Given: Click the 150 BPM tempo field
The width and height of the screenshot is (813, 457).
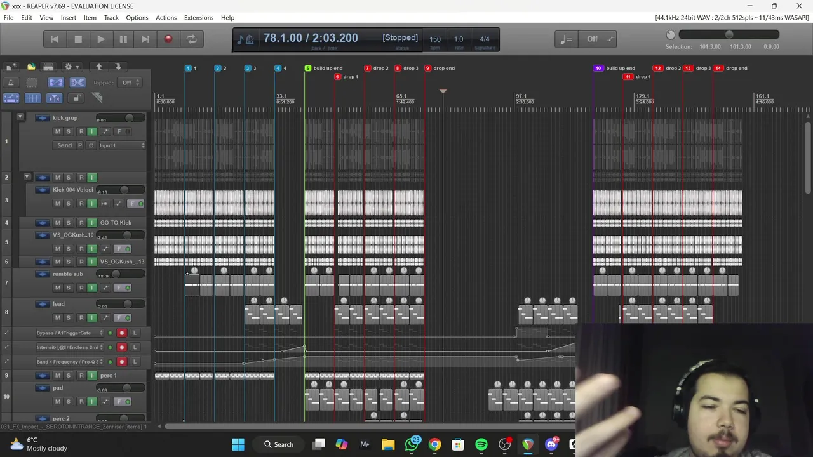Looking at the screenshot, I should coord(435,39).
